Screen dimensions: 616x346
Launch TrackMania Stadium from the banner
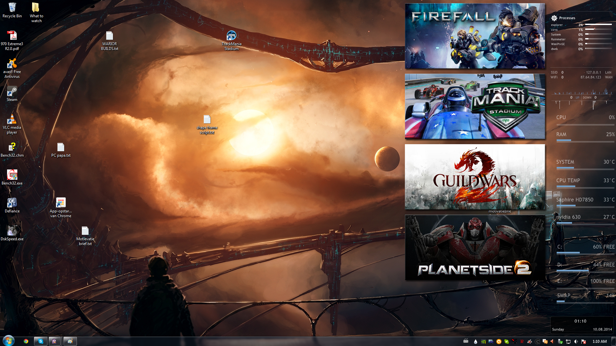click(x=475, y=106)
